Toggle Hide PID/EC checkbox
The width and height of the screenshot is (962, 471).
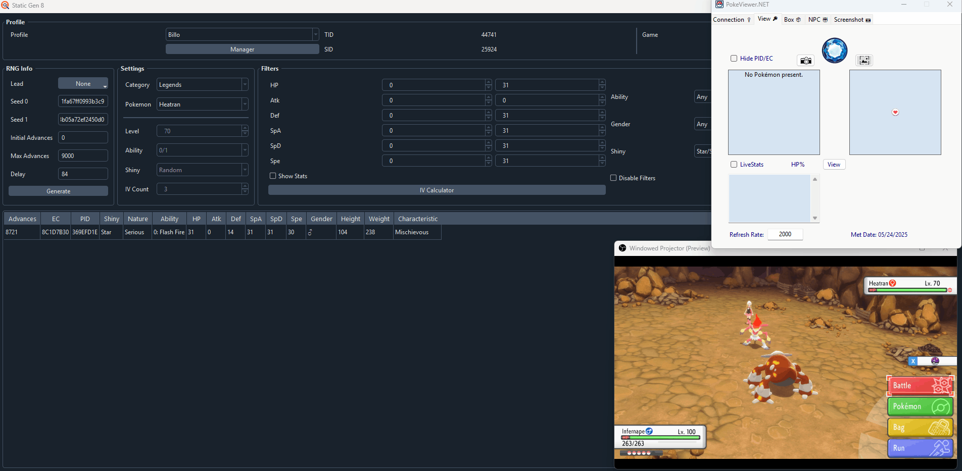pyautogui.click(x=734, y=59)
